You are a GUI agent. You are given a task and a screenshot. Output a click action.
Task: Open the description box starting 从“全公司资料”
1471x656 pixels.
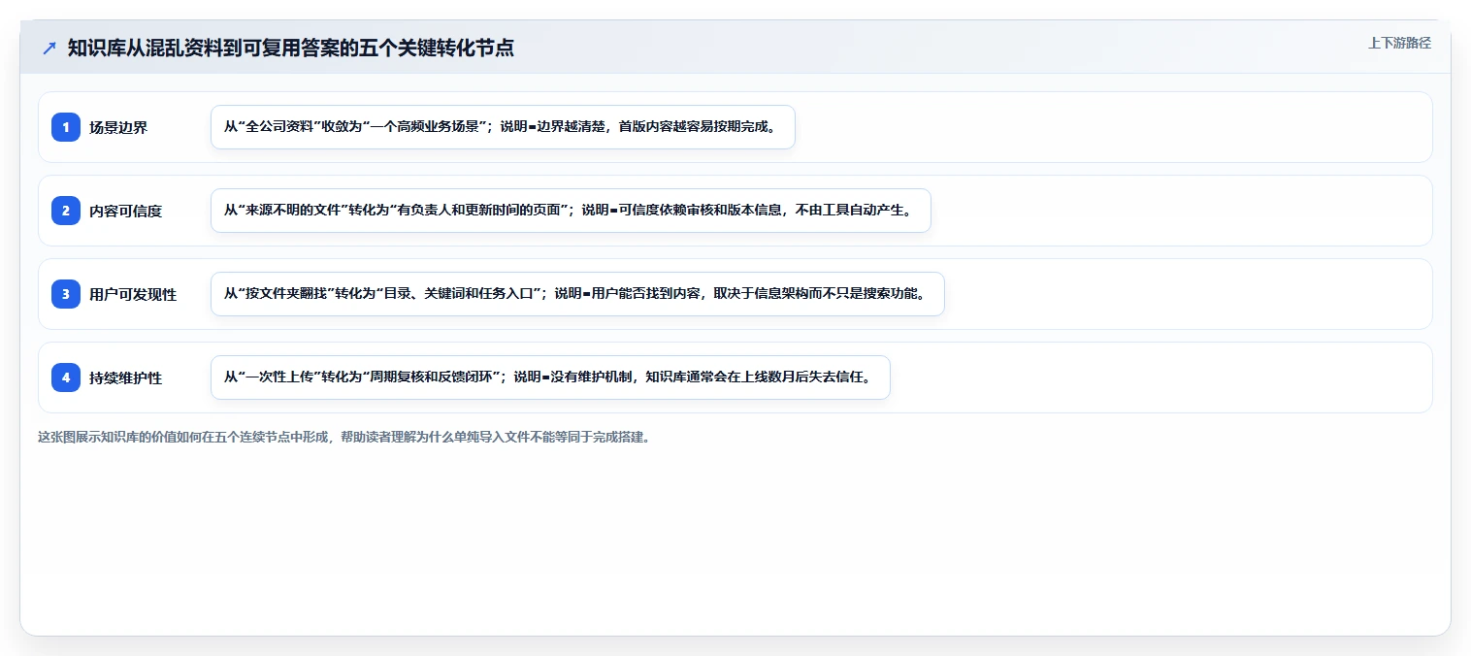pyautogui.click(x=503, y=127)
